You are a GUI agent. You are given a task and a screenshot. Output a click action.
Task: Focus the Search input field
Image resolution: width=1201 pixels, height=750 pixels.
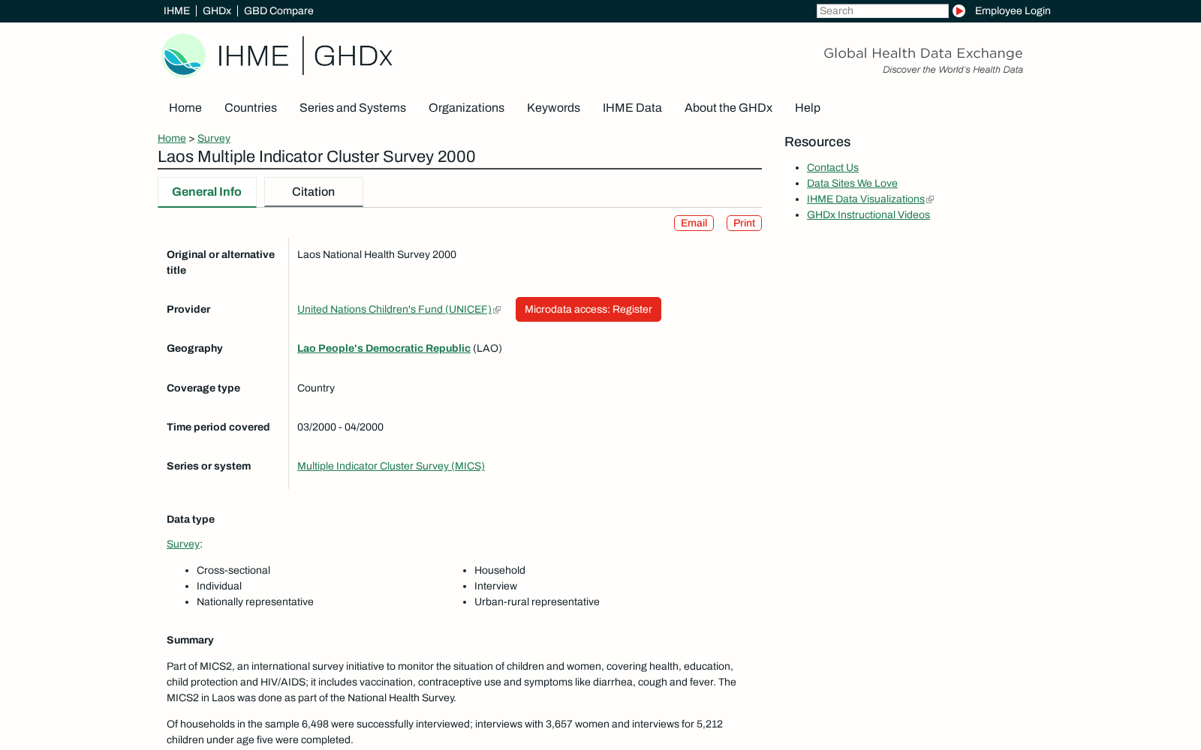point(883,10)
